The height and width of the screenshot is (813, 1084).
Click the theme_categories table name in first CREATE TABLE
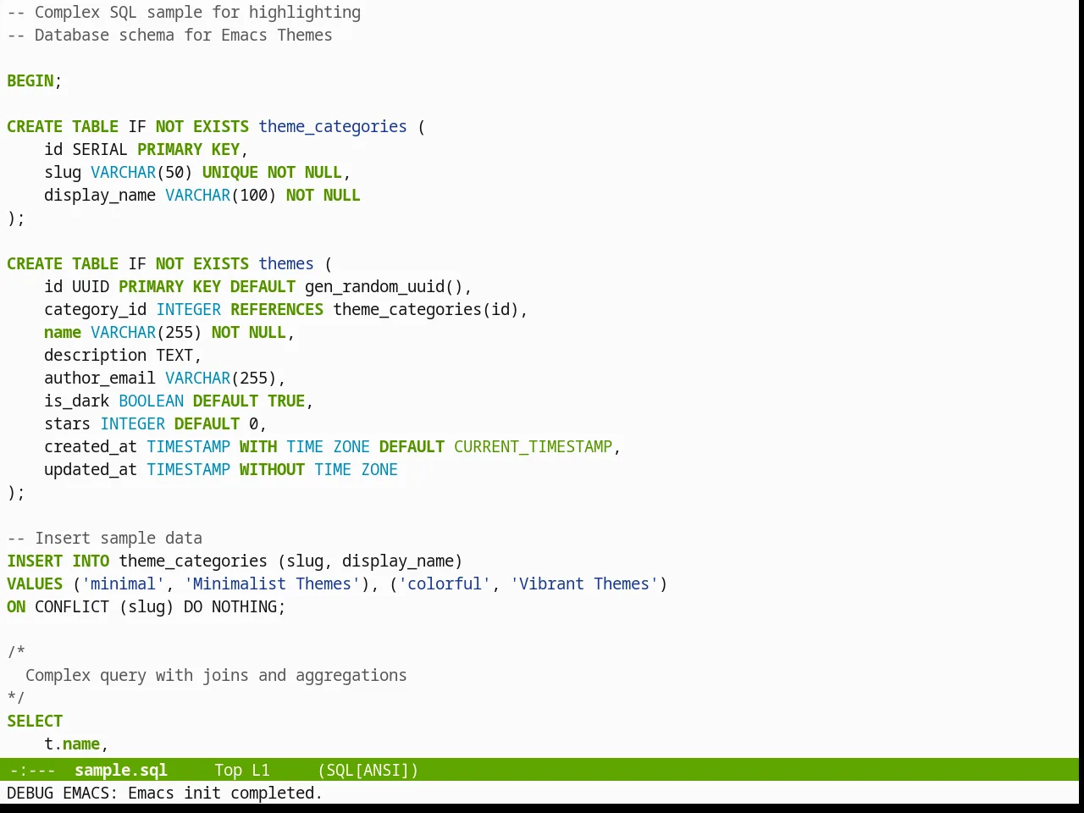coord(333,126)
